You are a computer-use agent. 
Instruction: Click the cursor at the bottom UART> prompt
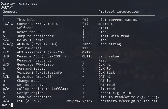pos(12,105)
